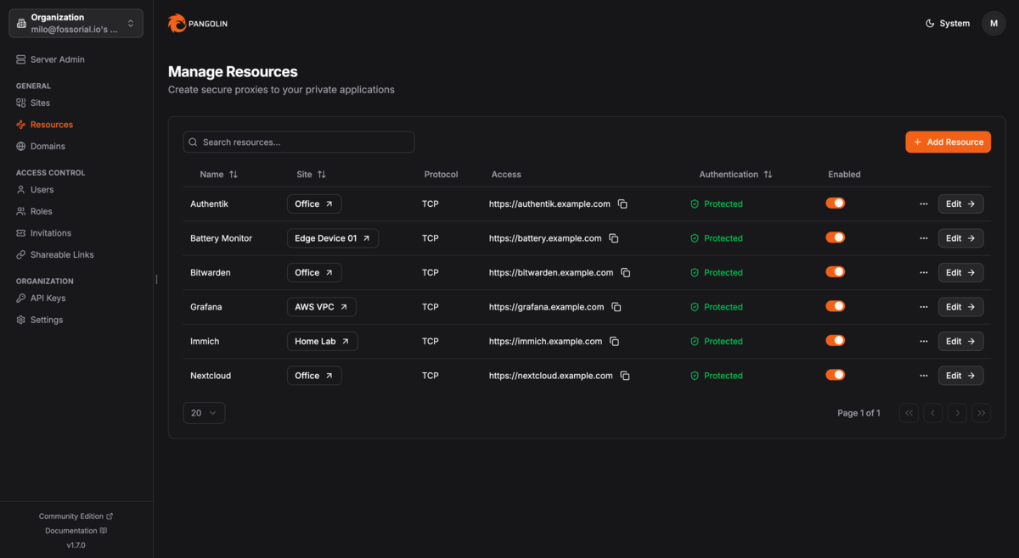Switch the System theme mode

[947, 23]
